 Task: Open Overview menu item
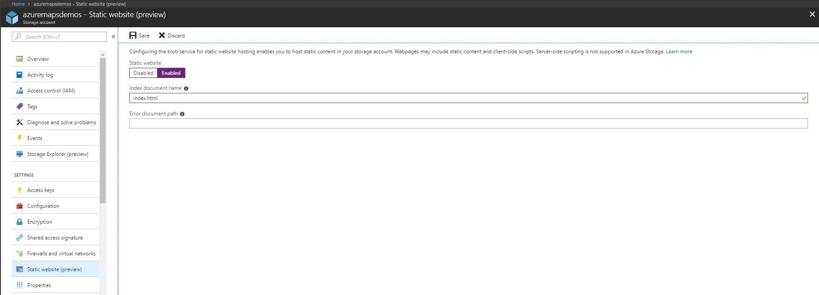(x=55, y=59)
